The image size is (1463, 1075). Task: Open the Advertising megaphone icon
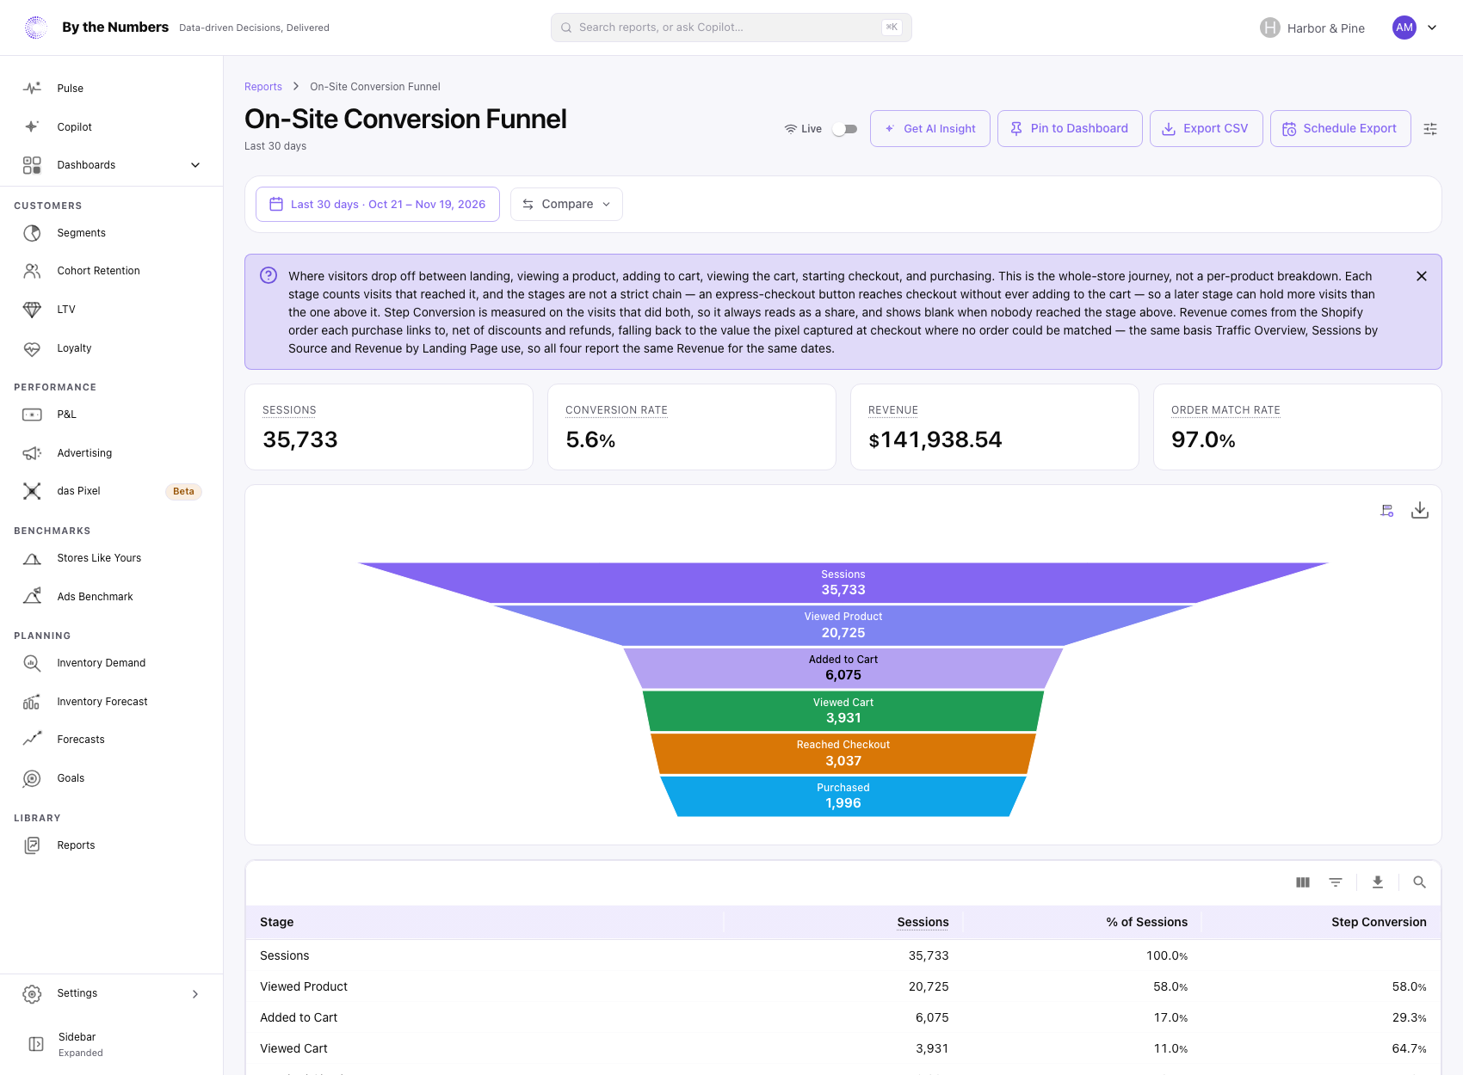pos(32,453)
